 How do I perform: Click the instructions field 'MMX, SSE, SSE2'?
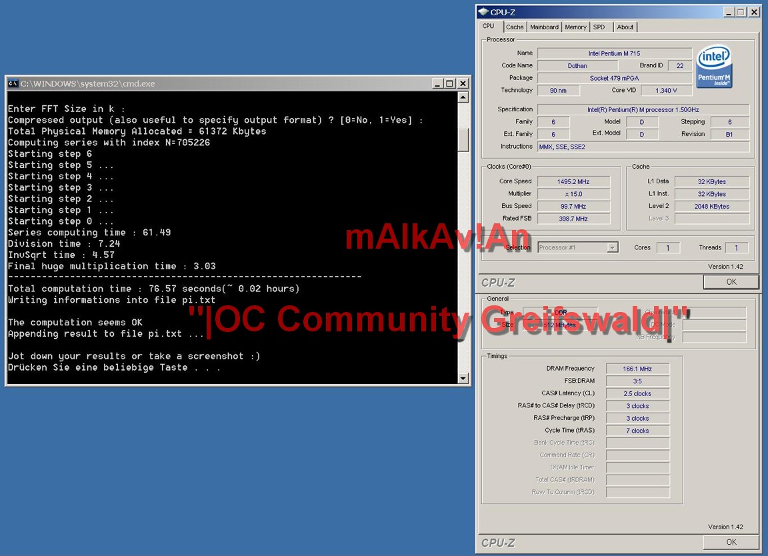click(643, 147)
